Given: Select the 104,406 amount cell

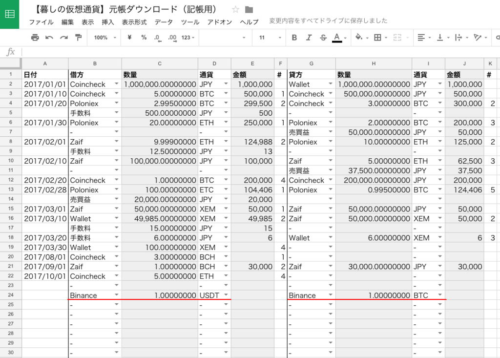Looking at the screenshot, I should tap(252, 190).
